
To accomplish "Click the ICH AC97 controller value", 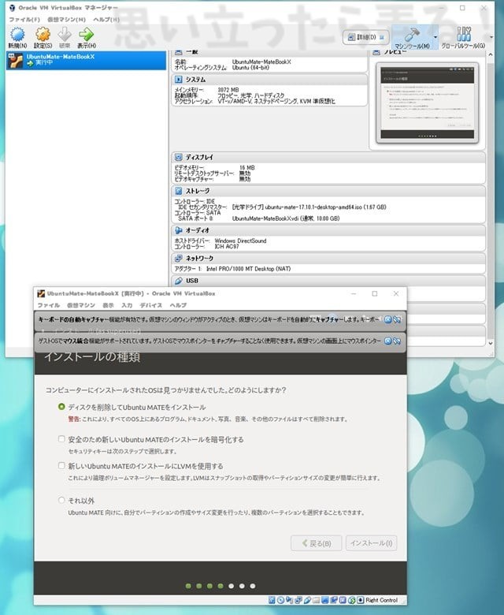I will coord(227,246).
